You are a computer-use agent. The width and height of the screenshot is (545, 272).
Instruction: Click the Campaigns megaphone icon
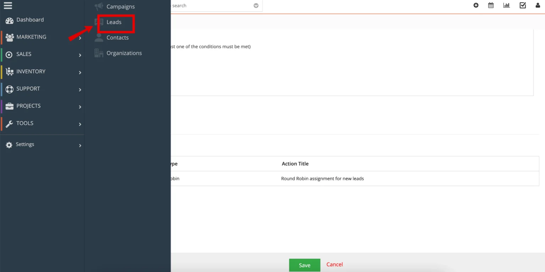click(x=98, y=6)
